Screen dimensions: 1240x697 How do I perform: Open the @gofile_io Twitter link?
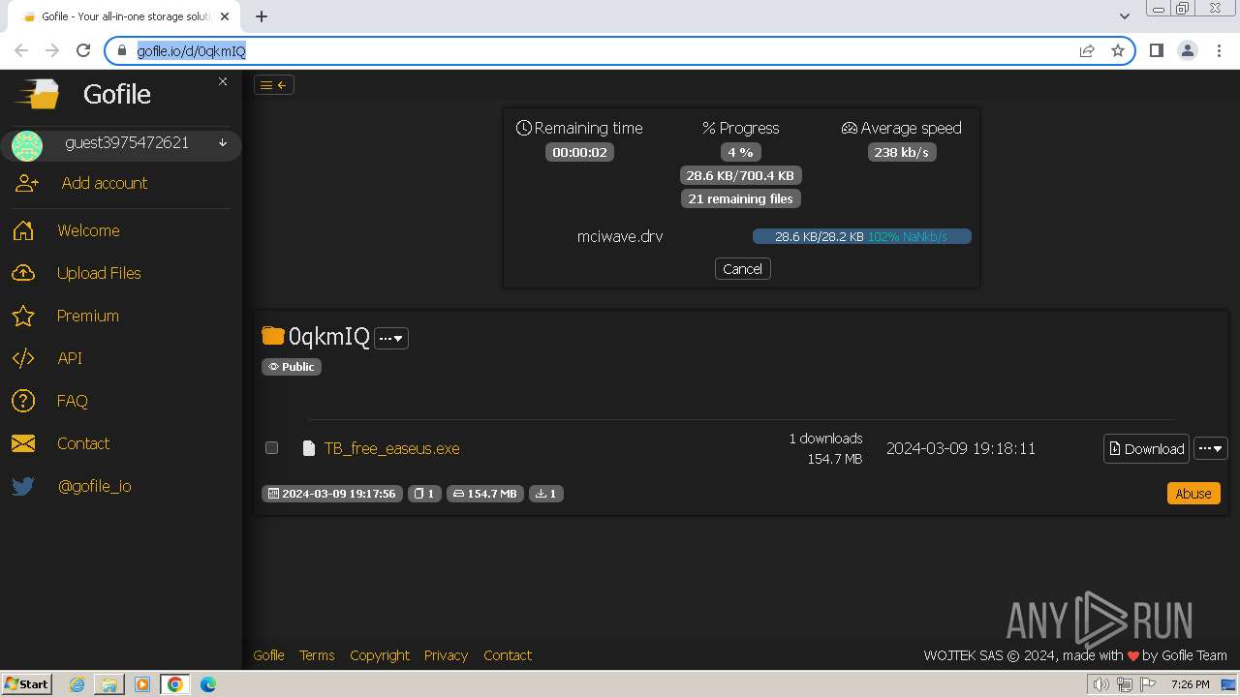94,486
